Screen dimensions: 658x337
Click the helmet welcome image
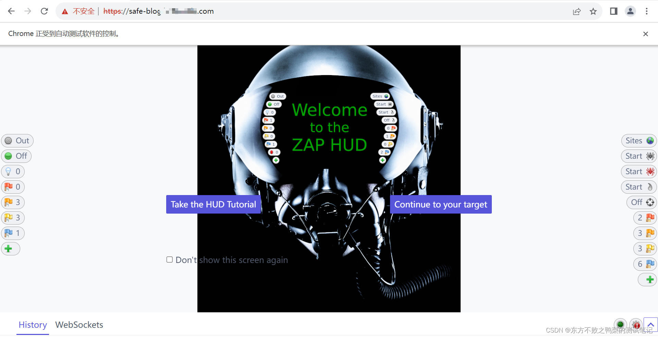[x=329, y=179]
